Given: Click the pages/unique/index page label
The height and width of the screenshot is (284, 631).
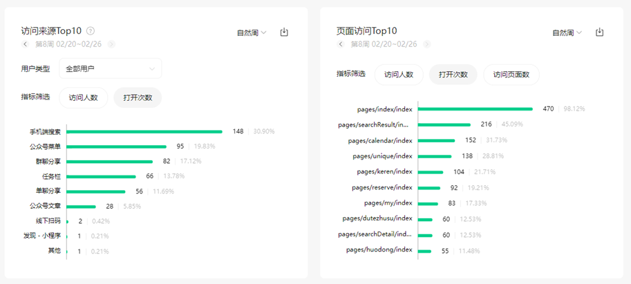Looking at the screenshot, I should [382, 156].
